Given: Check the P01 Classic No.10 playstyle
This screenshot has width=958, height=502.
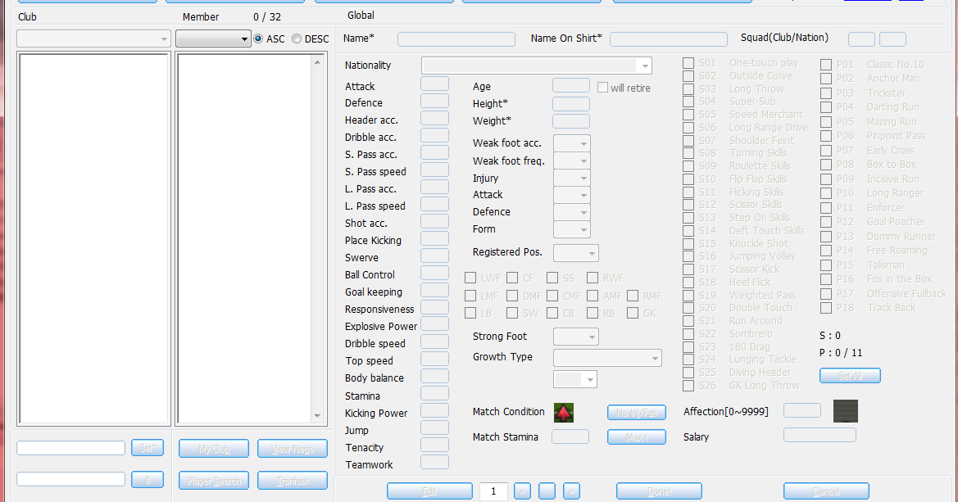Looking at the screenshot, I should [826, 63].
